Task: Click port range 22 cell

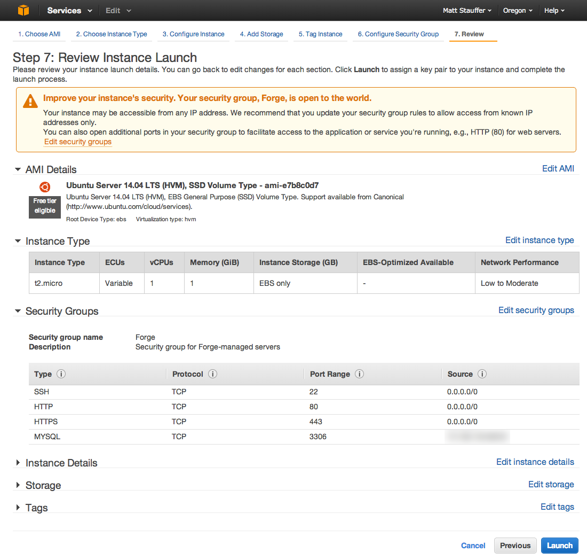Action: (x=314, y=392)
